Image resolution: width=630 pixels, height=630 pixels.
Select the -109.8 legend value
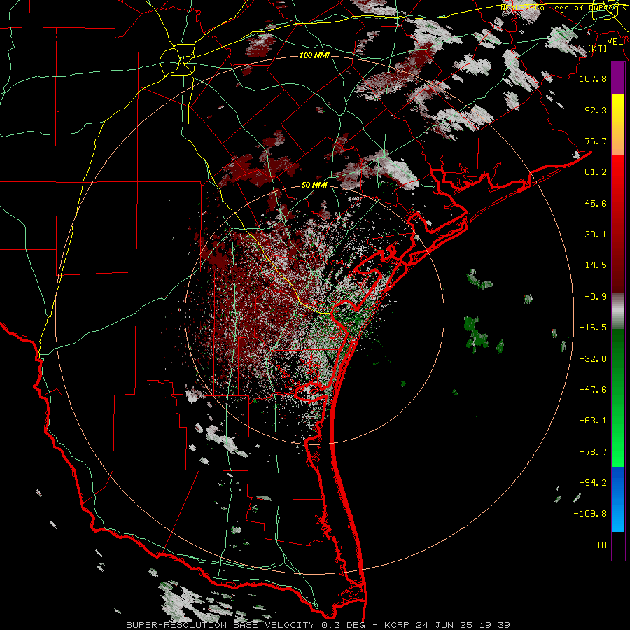[x=590, y=514]
